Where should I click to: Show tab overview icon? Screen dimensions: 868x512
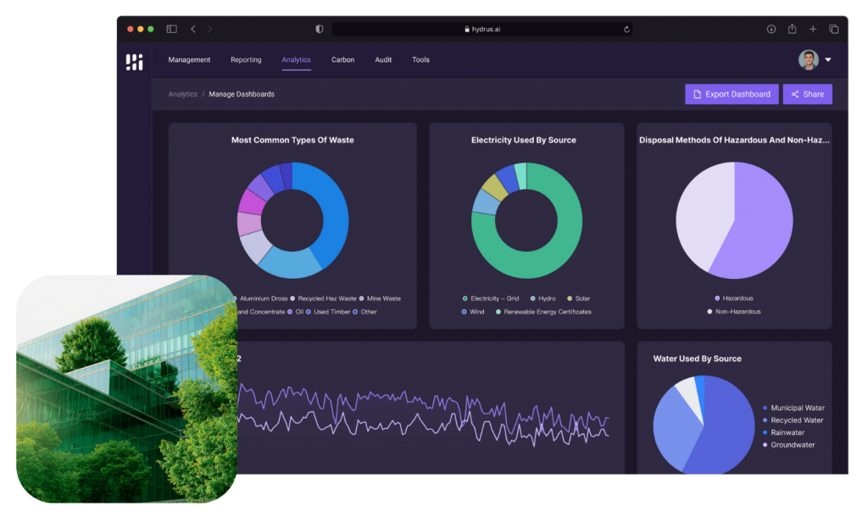834,29
